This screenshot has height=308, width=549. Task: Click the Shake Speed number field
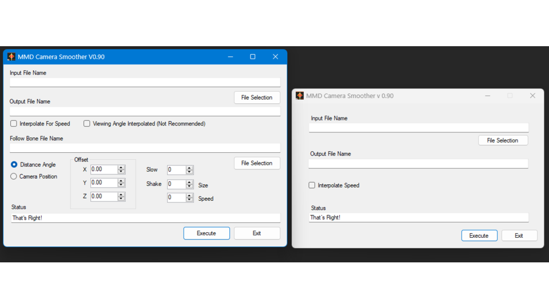pos(177,197)
